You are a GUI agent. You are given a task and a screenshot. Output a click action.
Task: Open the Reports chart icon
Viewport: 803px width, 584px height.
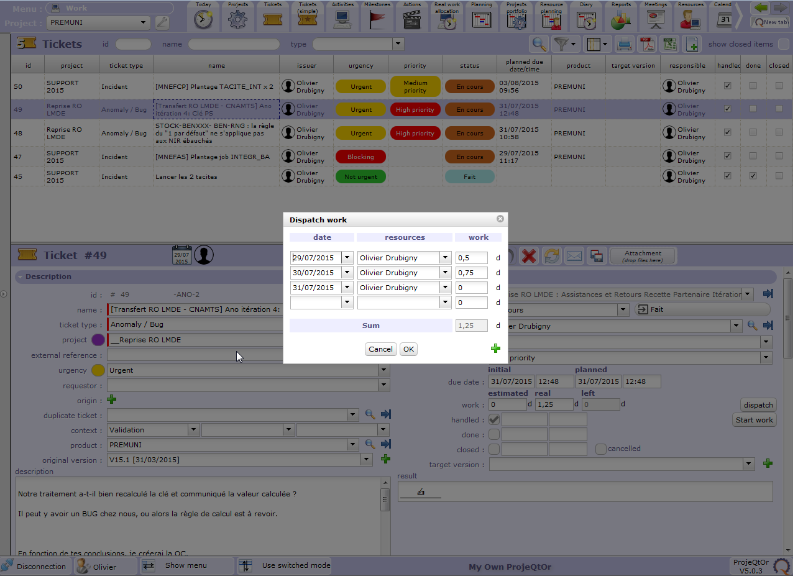click(x=621, y=19)
